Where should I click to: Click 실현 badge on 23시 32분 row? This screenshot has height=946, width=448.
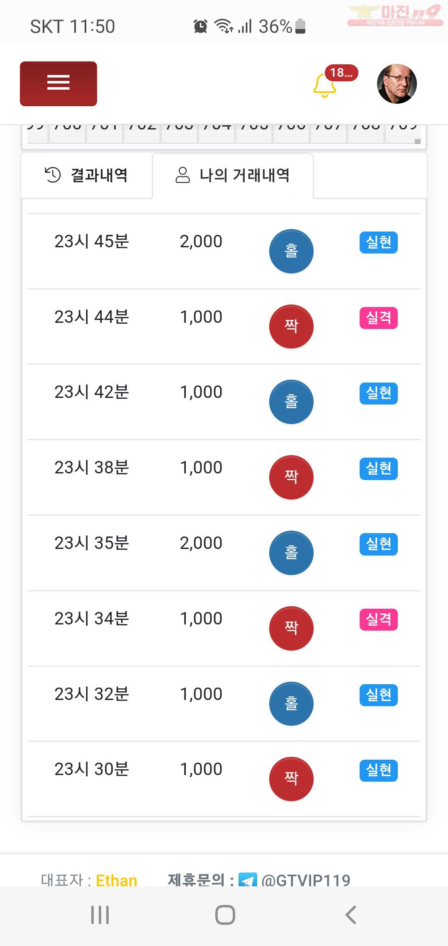378,695
